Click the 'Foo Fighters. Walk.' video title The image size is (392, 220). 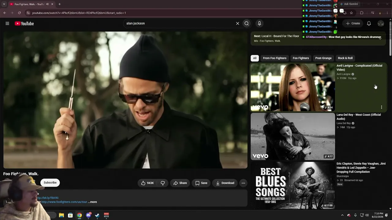pos(21,174)
